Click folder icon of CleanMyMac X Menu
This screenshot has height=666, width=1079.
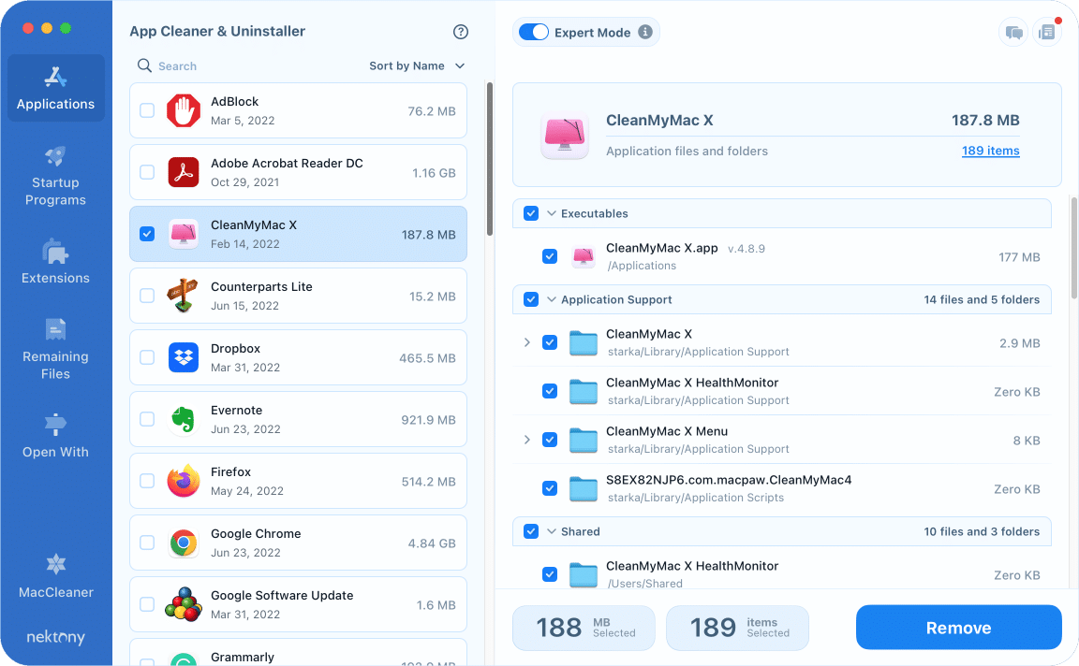tap(584, 440)
